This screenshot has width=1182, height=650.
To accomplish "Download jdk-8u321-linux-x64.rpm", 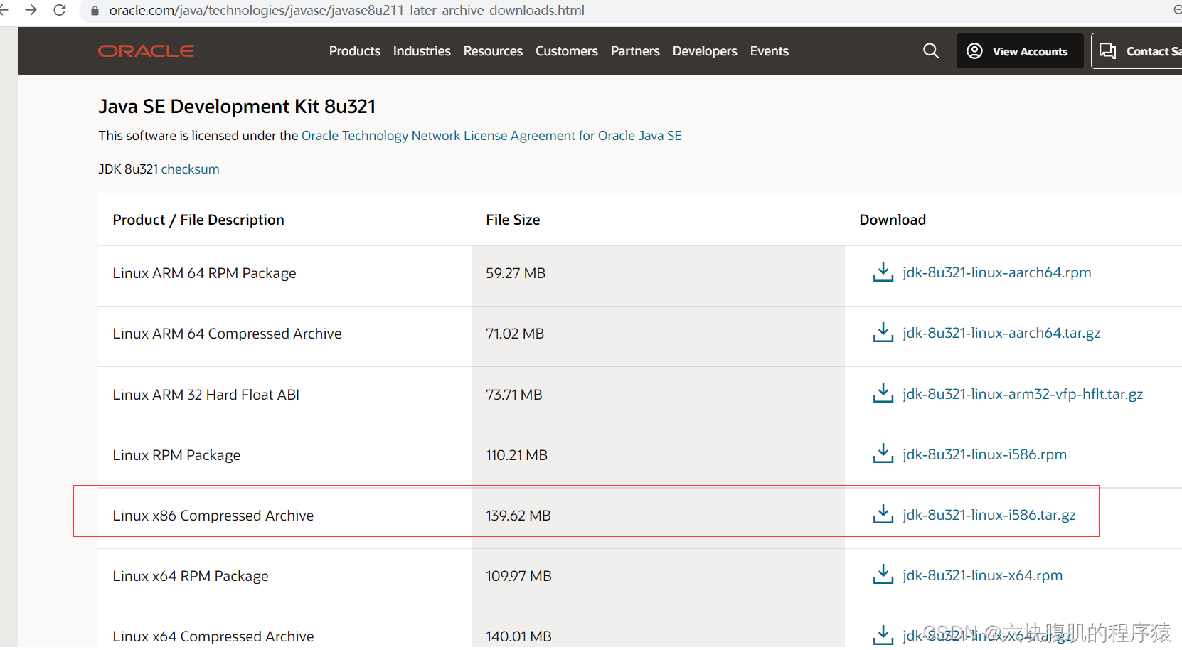I will click(982, 575).
